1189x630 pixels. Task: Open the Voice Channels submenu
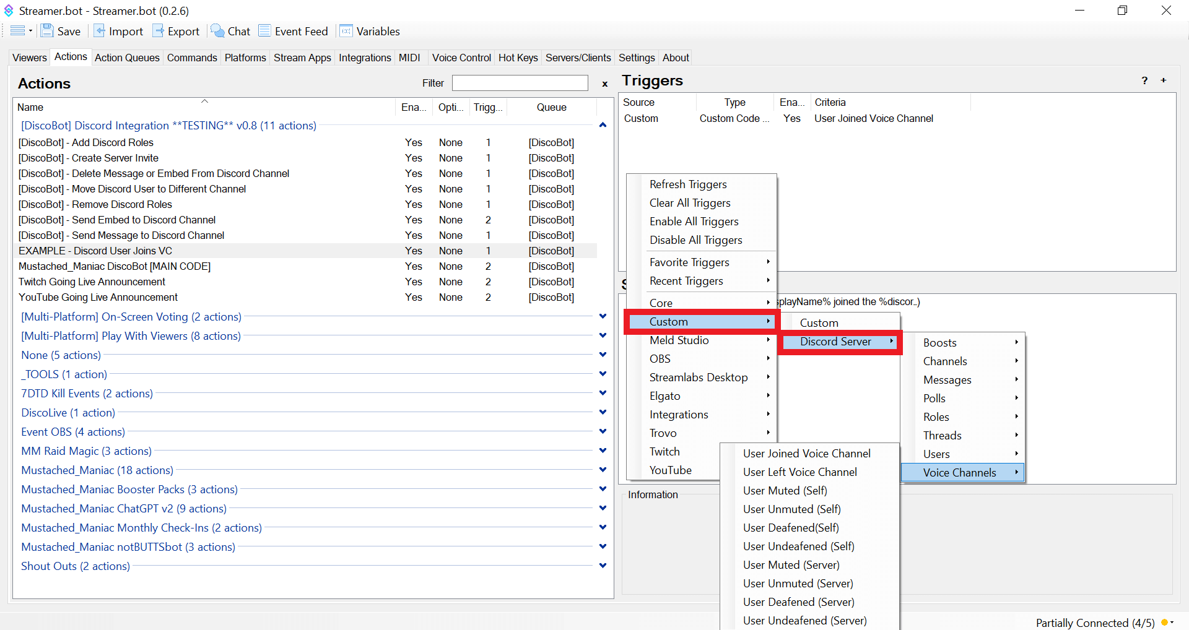[x=963, y=473]
